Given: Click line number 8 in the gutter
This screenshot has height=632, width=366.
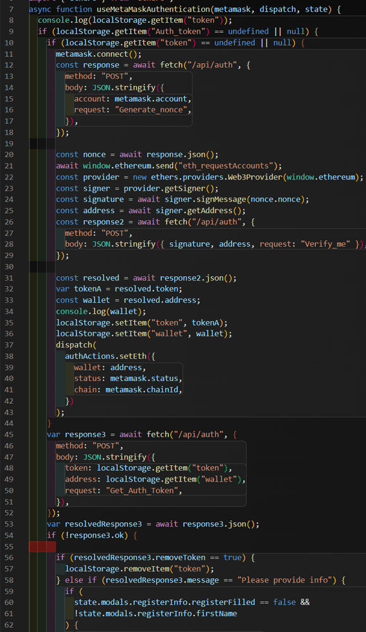Looking at the screenshot, I should pyautogui.click(x=11, y=20).
